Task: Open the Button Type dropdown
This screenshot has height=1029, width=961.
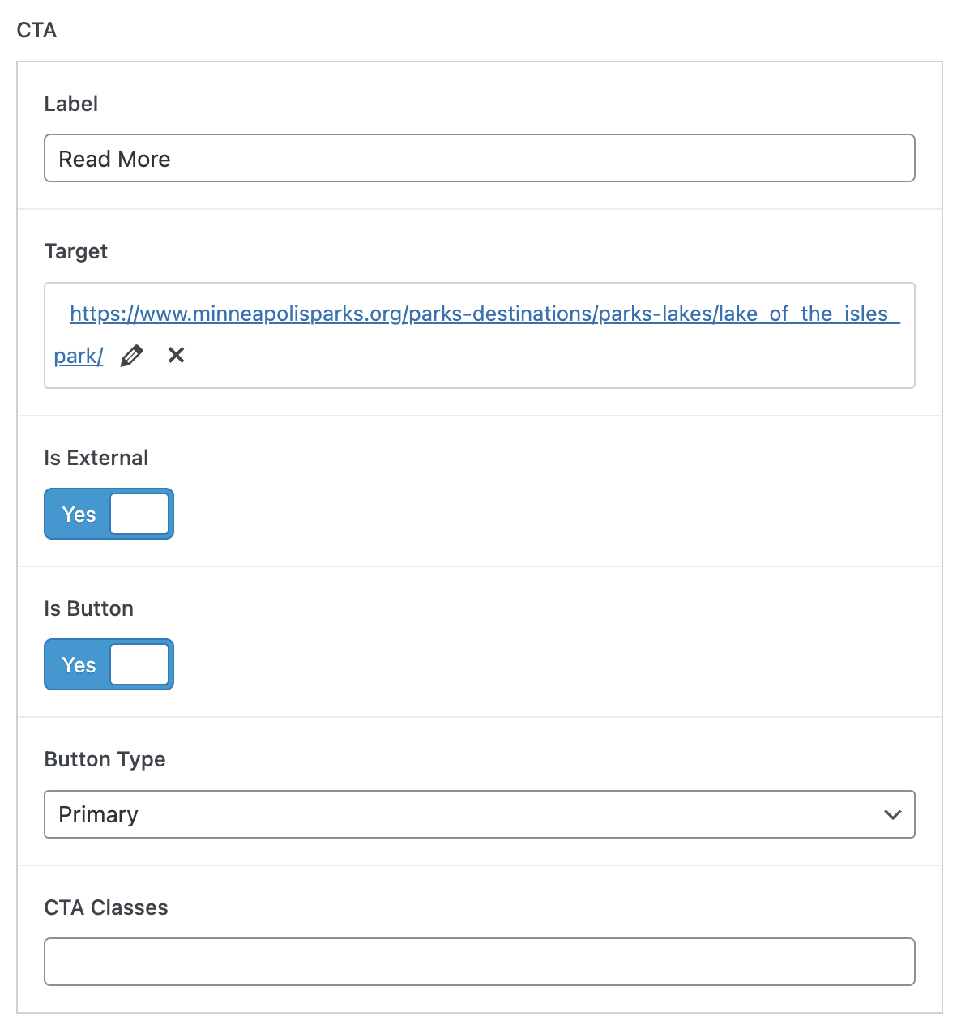Action: [x=480, y=814]
